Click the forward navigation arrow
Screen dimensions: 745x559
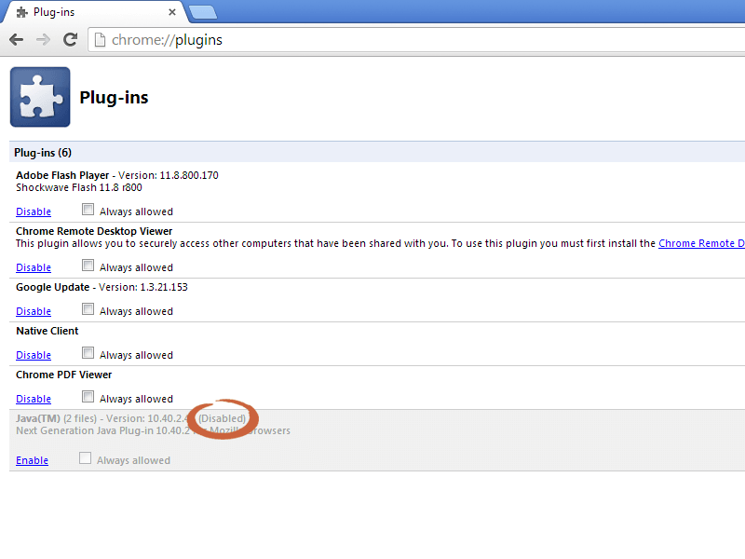click(x=43, y=39)
